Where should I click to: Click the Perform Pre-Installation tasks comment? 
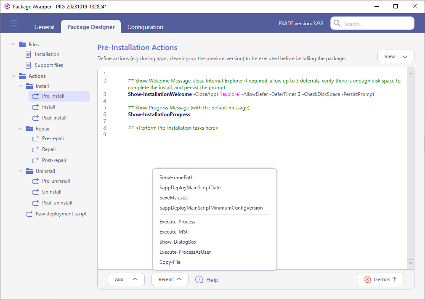coord(173,128)
